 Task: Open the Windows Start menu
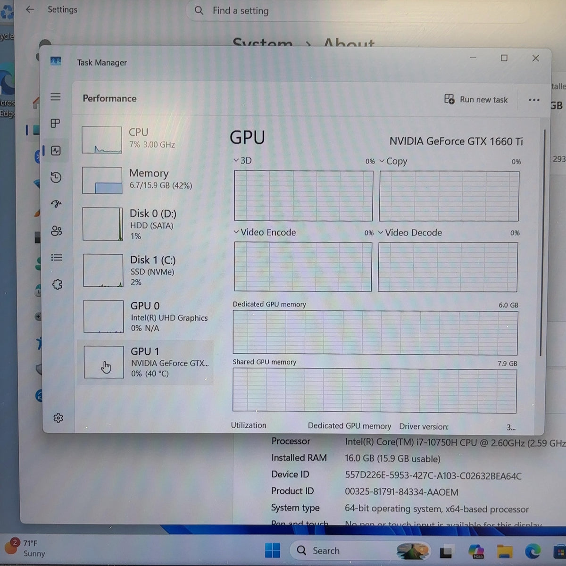[273, 550]
